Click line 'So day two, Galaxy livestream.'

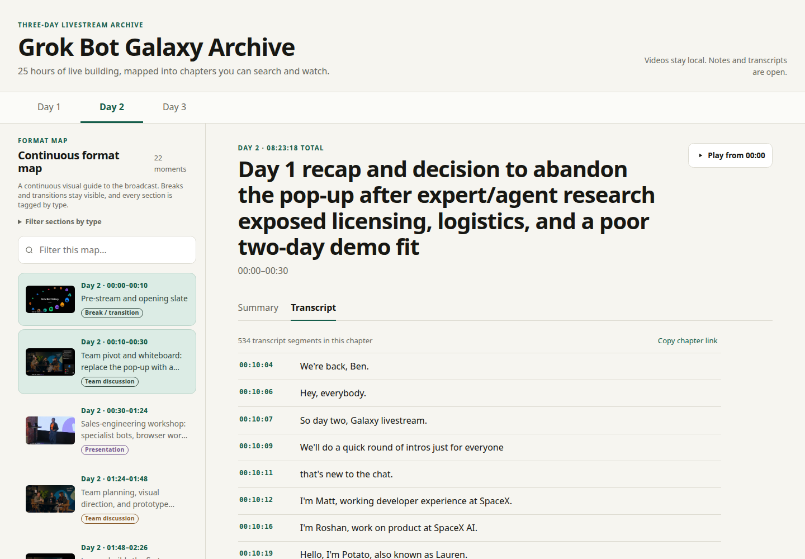click(363, 421)
